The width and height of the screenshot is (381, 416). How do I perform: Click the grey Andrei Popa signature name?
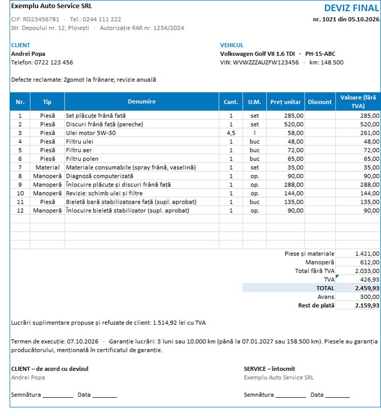click(x=28, y=377)
